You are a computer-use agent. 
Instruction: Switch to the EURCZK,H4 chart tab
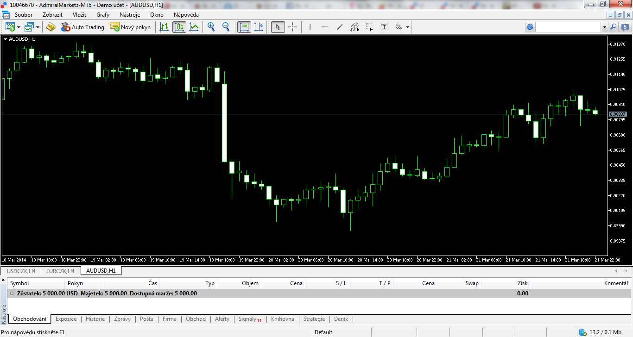tap(60, 271)
